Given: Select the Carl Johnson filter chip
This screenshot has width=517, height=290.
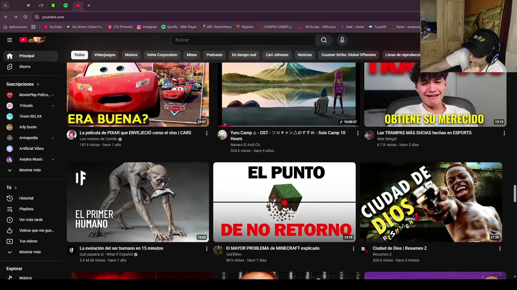Looking at the screenshot, I should 277,55.
